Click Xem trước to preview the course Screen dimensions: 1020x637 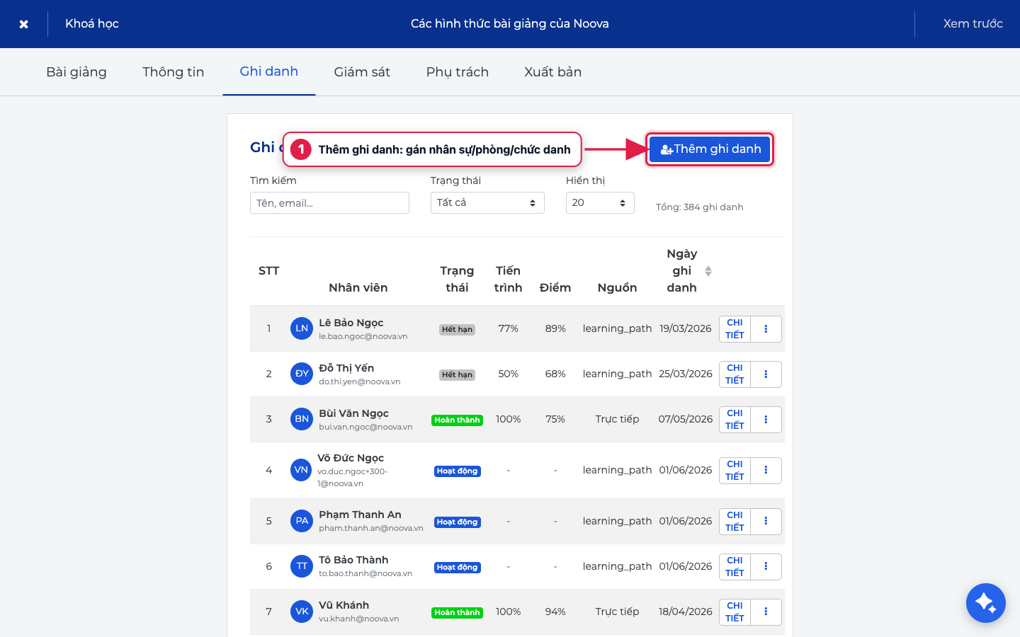pos(973,23)
